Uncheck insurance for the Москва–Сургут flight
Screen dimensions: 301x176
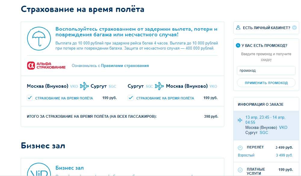(x=30, y=98)
